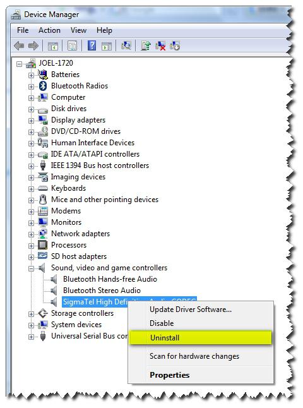Collapse the JOEL-1720 root node
This screenshot has width=303, height=408.
19,64
